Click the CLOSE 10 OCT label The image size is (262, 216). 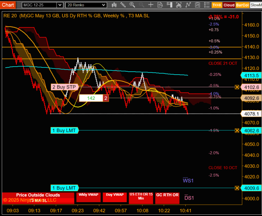pos(223,168)
